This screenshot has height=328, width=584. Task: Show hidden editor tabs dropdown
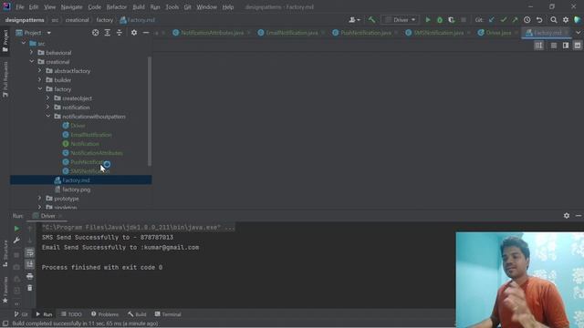pos(579,33)
